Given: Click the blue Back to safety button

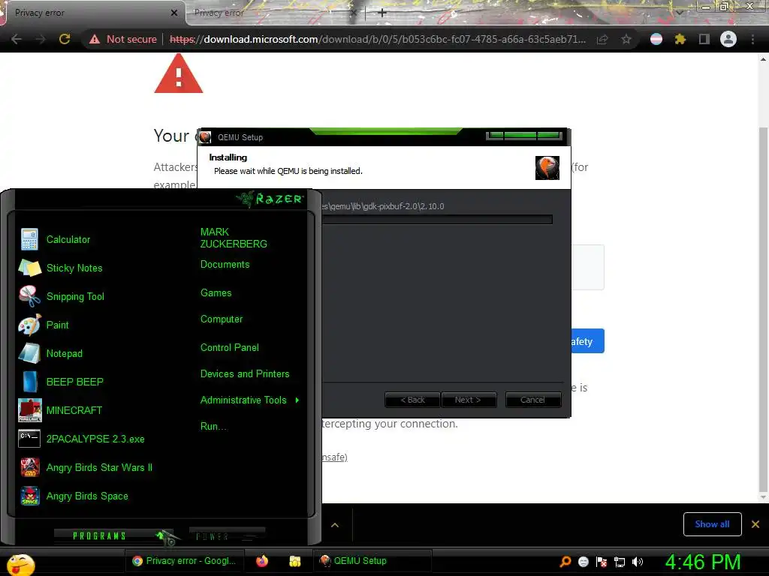Looking at the screenshot, I should 587,341.
